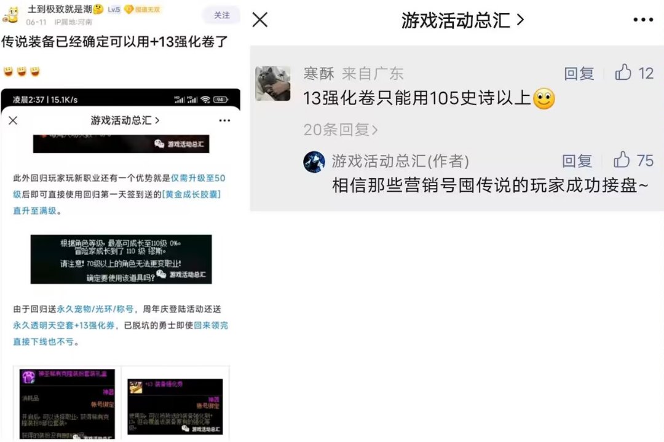Open 游戏活动总汇 author avatar

click(314, 162)
